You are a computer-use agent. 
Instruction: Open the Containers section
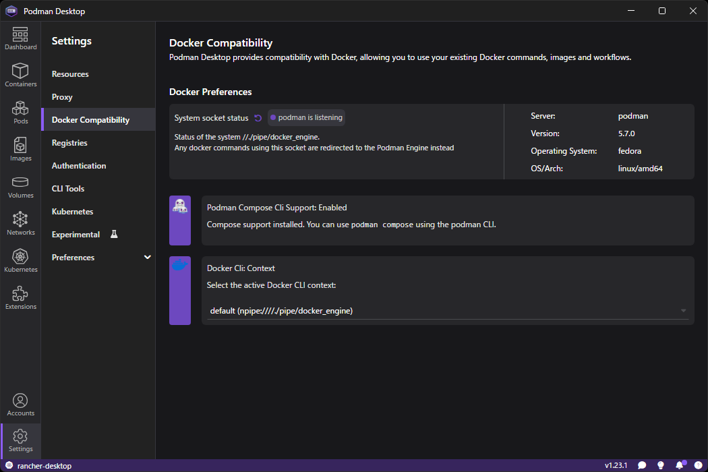coord(20,75)
